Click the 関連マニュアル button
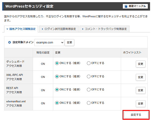 135,6
